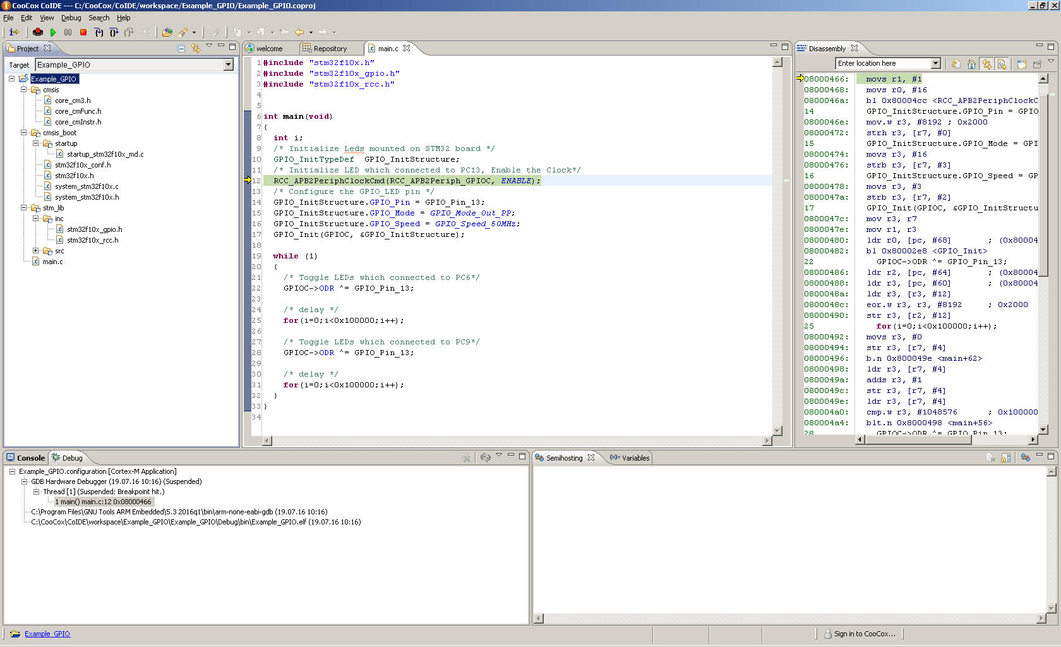Click Disassembly home icon

pos(971,64)
